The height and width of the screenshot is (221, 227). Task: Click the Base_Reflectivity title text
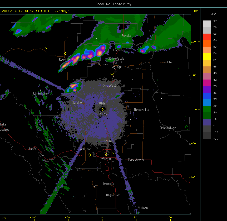[113, 4]
